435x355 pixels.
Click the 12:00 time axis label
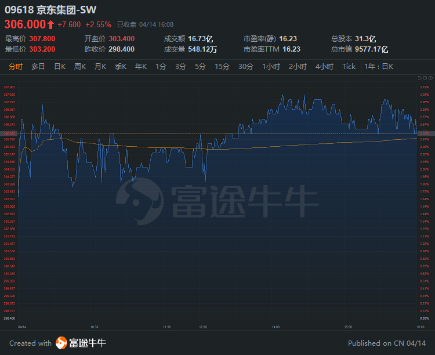[x=203, y=327]
